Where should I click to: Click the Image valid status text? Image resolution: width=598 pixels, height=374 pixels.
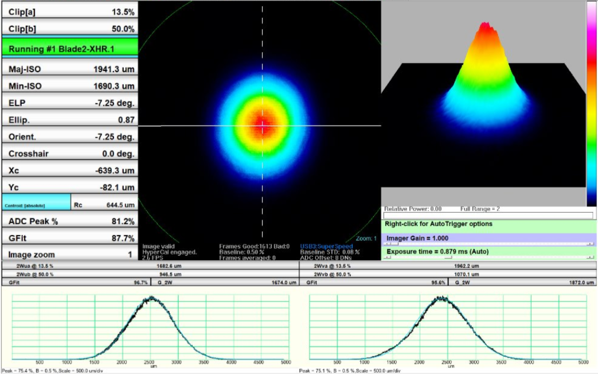click(x=158, y=247)
